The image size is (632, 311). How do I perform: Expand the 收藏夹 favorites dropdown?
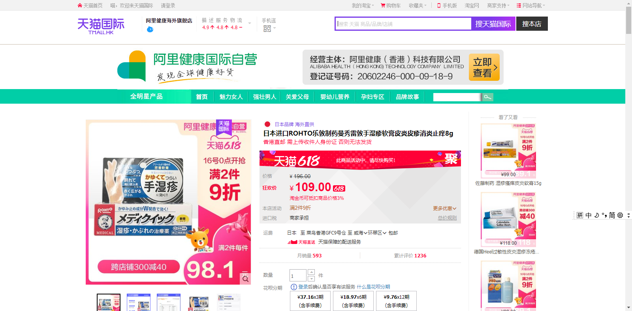click(418, 6)
